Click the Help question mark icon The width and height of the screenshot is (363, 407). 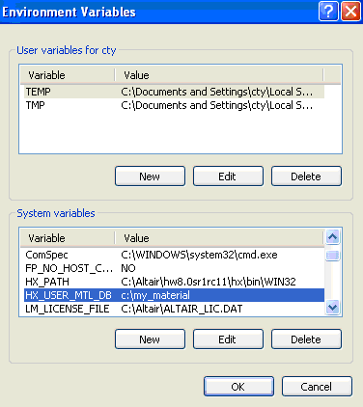tap(328, 12)
